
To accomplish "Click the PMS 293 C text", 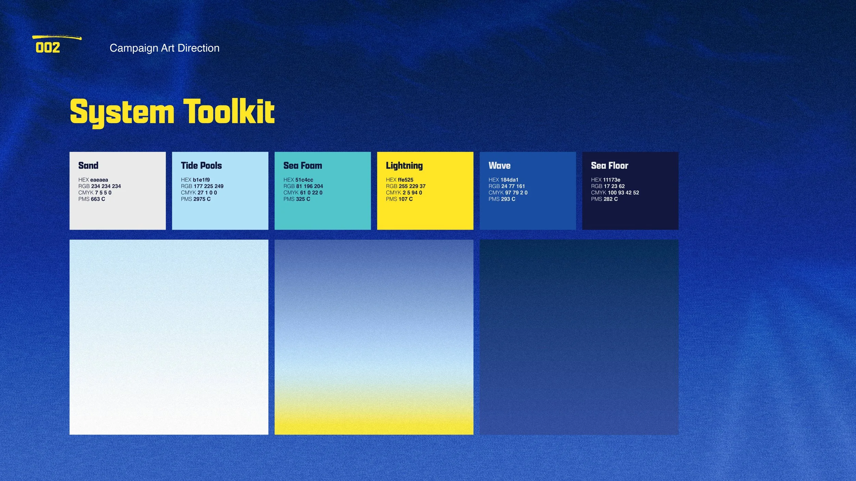I will [502, 199].
